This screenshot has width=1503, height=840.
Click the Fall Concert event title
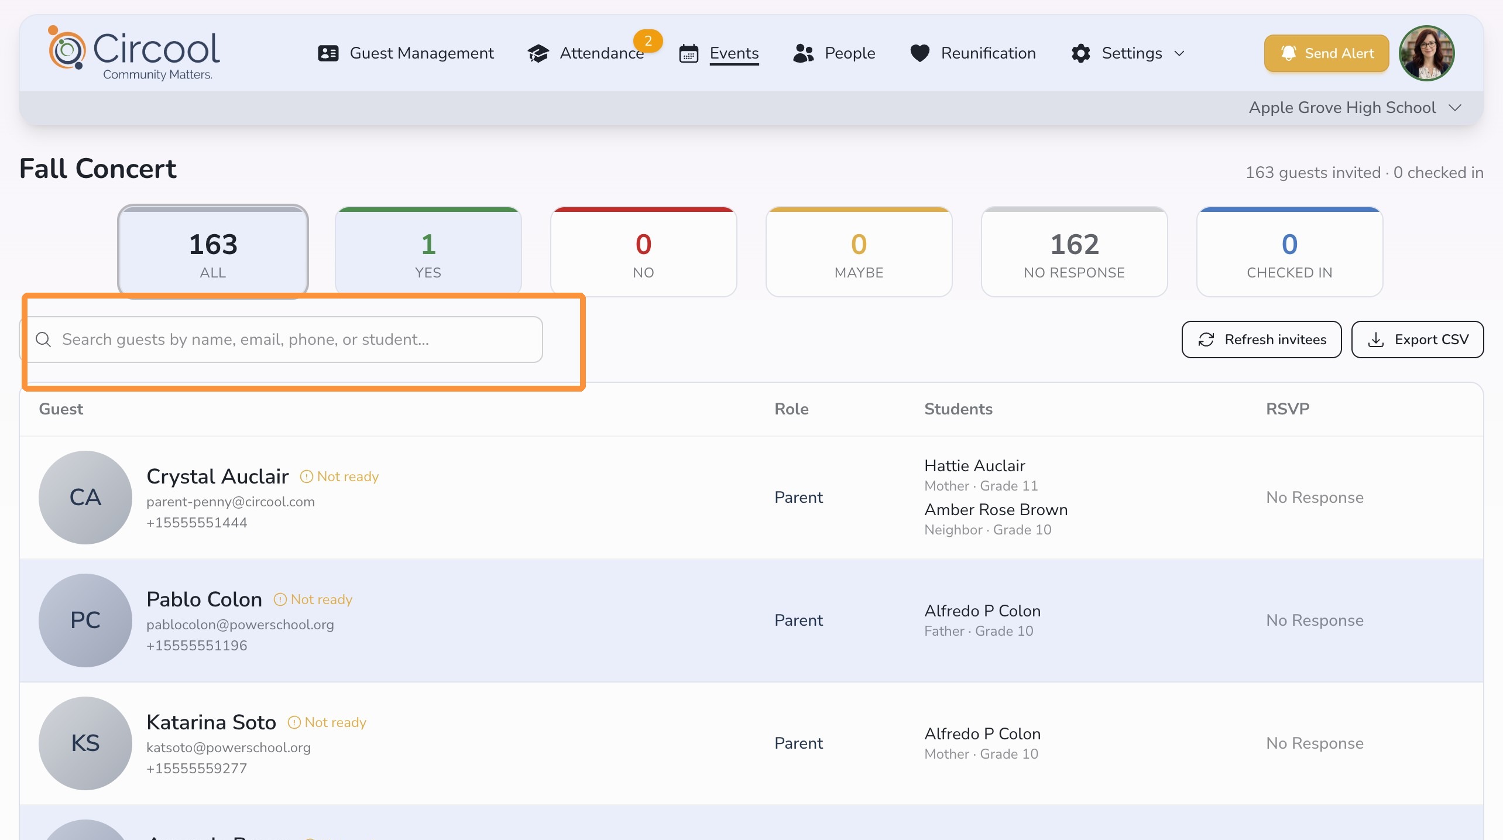pos(98,169)
